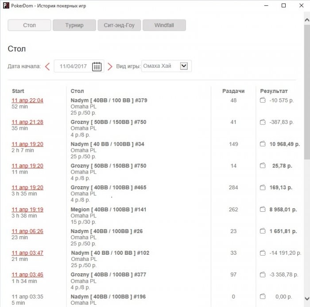Click hand history icon for Nadym #26 result

click(263, 231)
